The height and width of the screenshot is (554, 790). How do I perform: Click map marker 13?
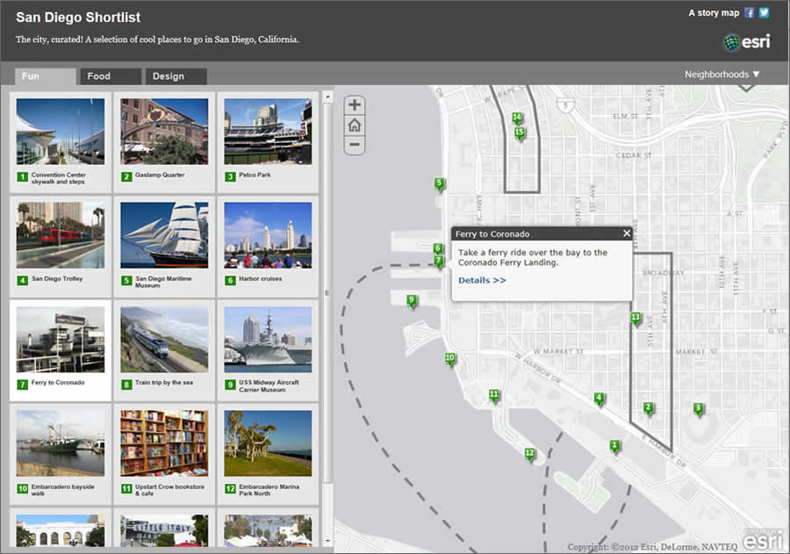tap(636, 319)
